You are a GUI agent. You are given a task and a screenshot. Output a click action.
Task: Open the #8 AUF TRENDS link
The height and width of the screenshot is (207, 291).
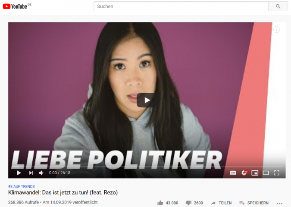(x=22, y=186)
